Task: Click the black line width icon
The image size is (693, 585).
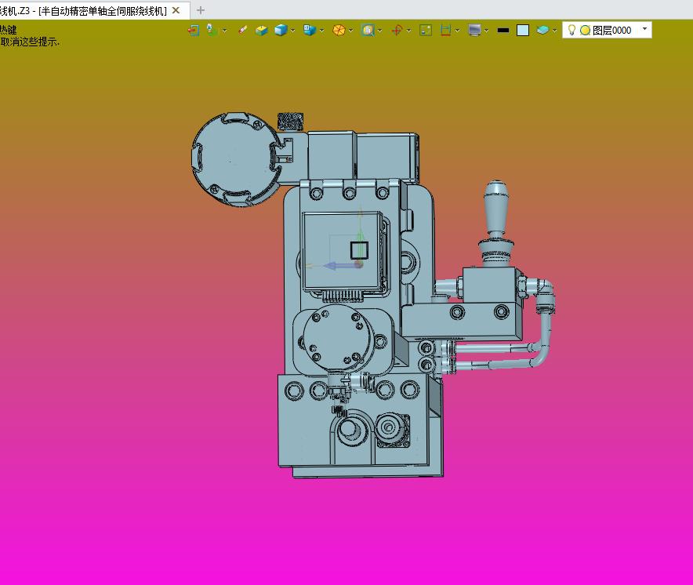Action: click(x=503, y=31)
